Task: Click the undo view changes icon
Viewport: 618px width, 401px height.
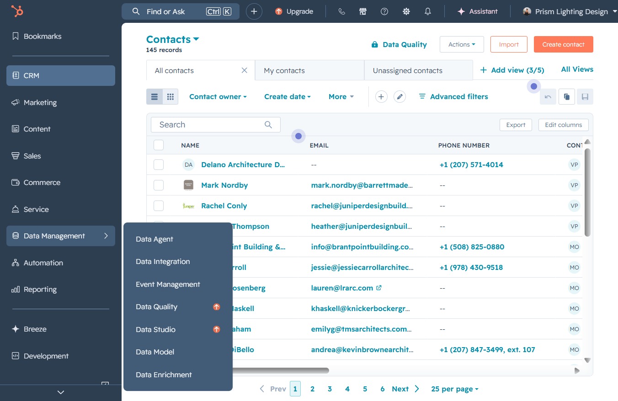Action: point(548,97)
